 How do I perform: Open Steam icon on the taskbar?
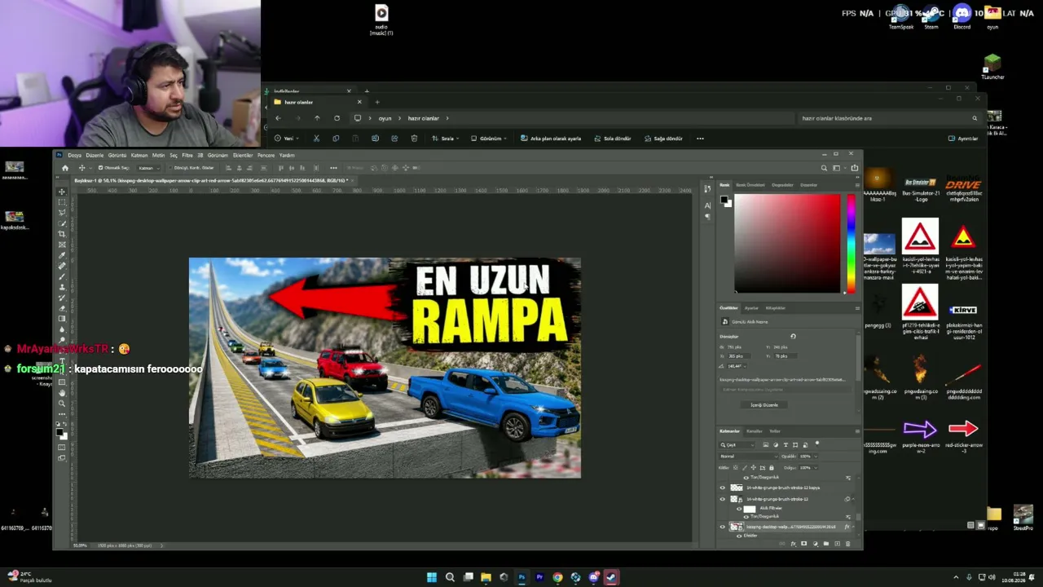pyautogui.click(x=611, y=577)
